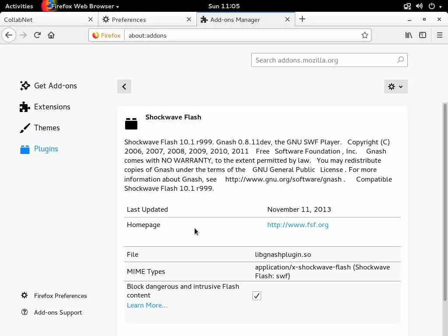The width and height of the screenshot is (448, 336).
Task: Open the Firefox home page icon
Action: pyautogui.click(x=51, y=35)
